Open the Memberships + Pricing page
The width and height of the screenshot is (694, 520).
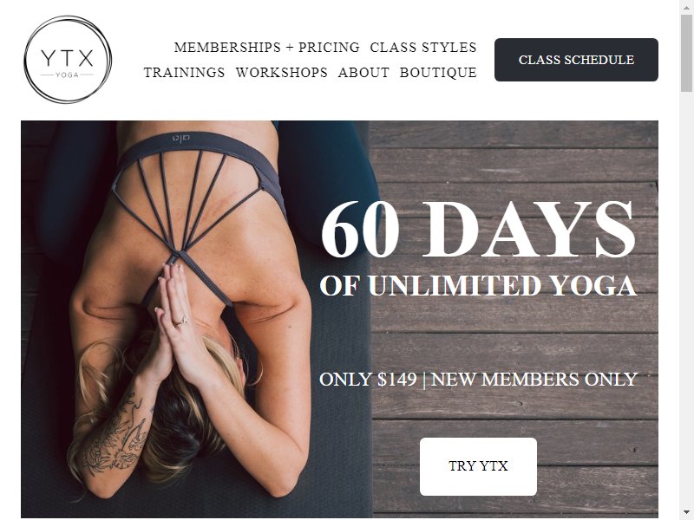267,48
